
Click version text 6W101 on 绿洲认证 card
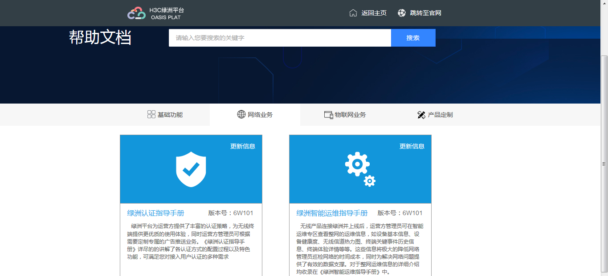coord(243,213)
